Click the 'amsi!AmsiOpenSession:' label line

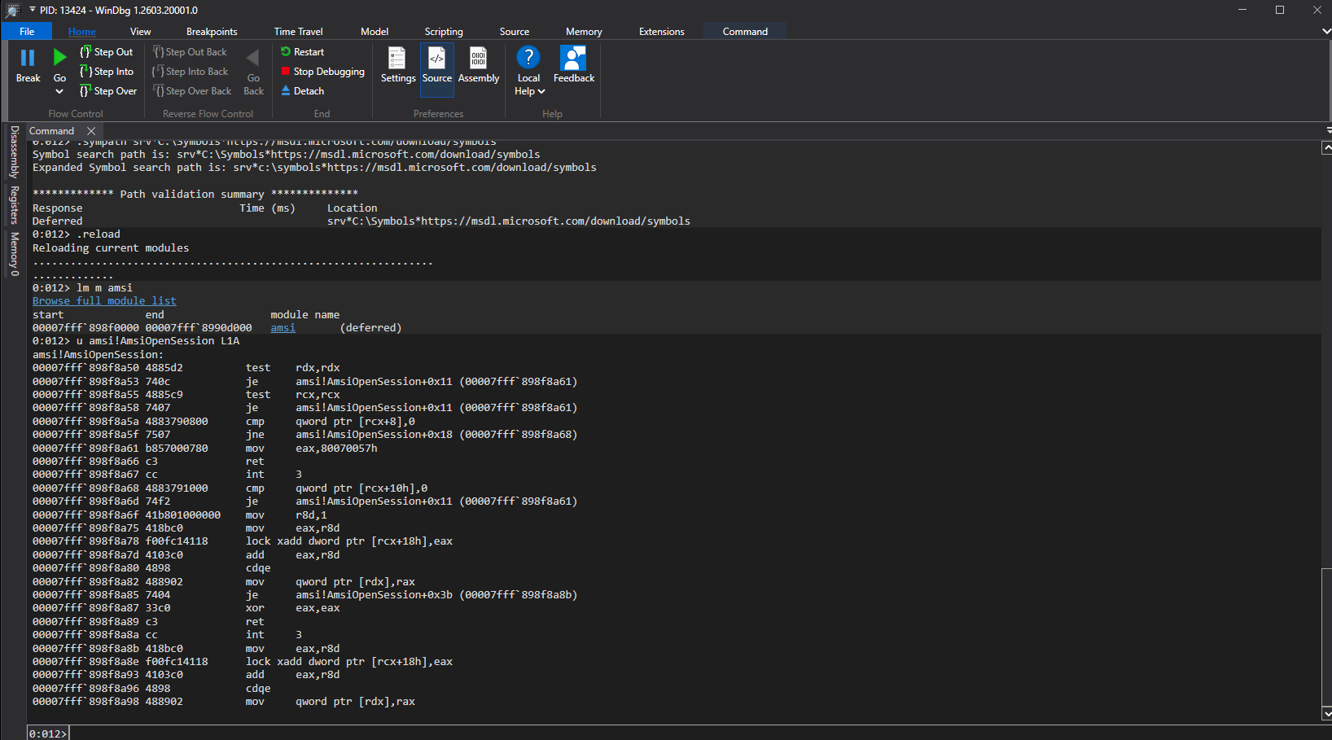point(98,355)
